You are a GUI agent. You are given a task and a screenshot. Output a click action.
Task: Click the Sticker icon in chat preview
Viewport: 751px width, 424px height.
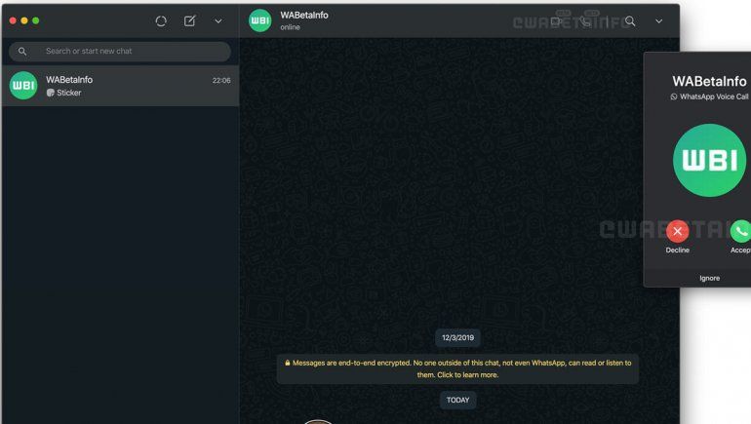click(51, 93)
